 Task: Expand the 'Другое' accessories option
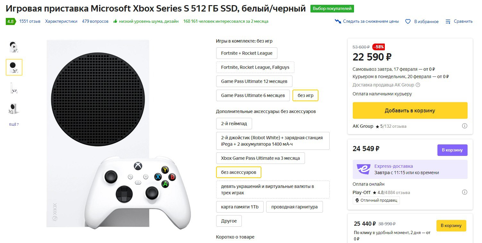(229, 221)
